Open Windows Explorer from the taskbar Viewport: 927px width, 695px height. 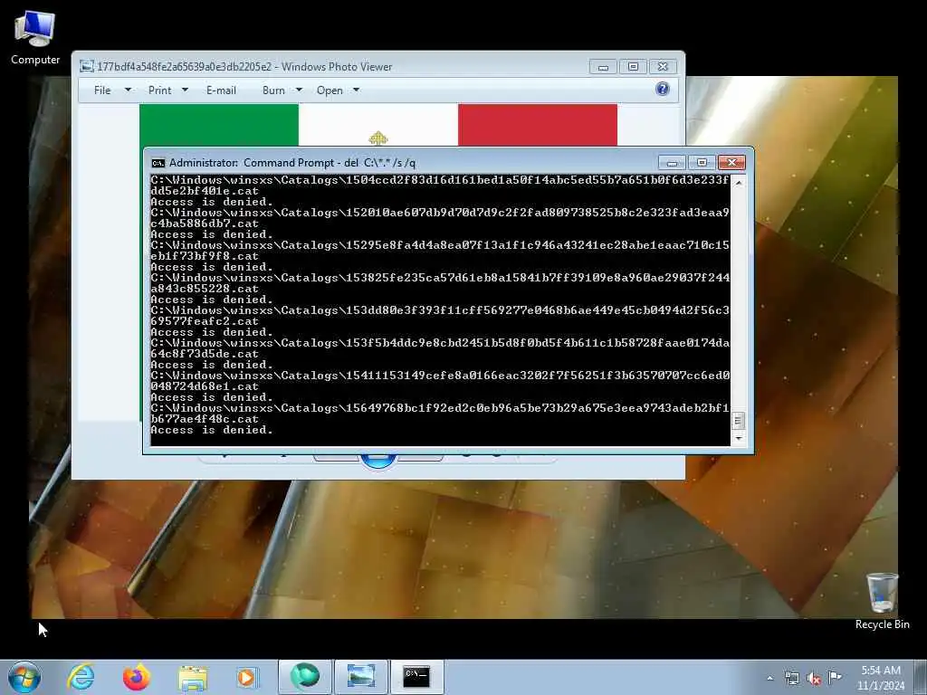click(192, 677)
